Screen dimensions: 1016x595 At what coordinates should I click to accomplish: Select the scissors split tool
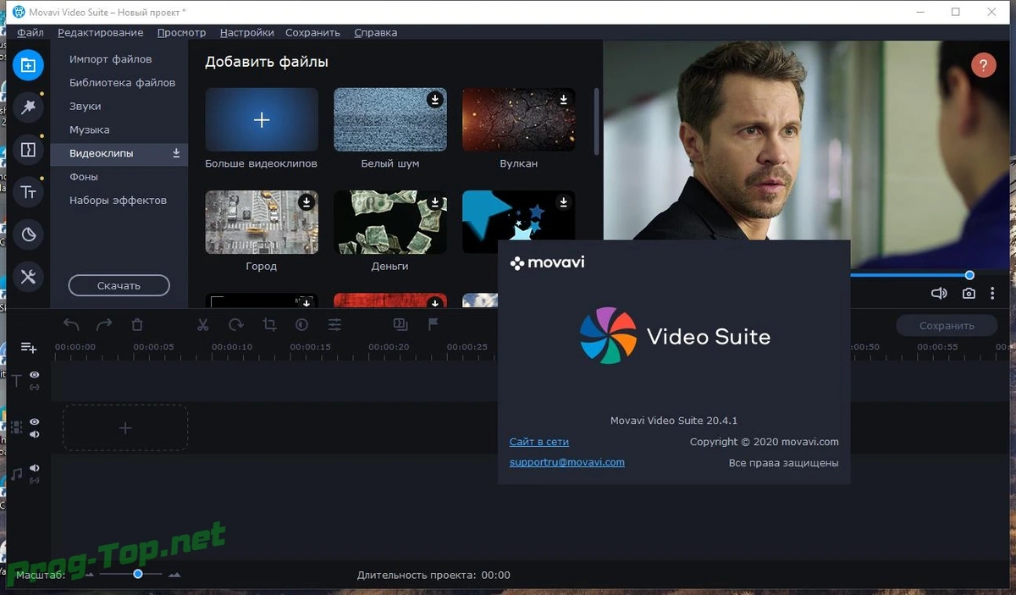(202, 324)
